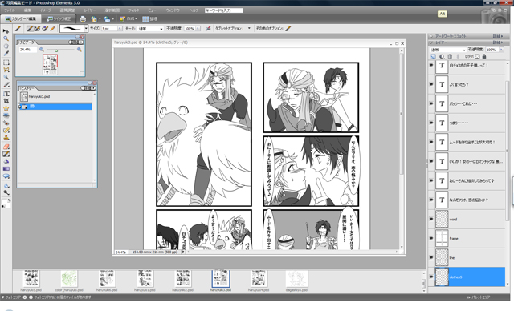Choose Pencil tool in options bar
The height and width of the screenshot is (311, 514).
(53, 29)
